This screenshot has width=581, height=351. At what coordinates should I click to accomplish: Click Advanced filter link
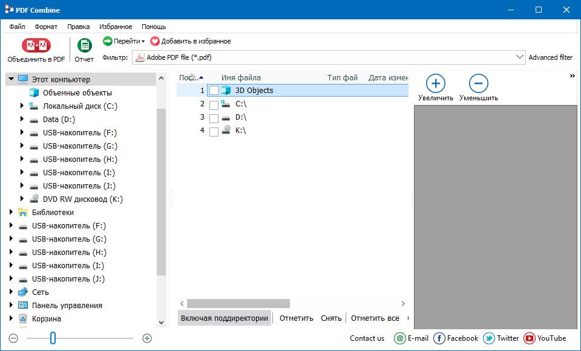click(550, 57)
